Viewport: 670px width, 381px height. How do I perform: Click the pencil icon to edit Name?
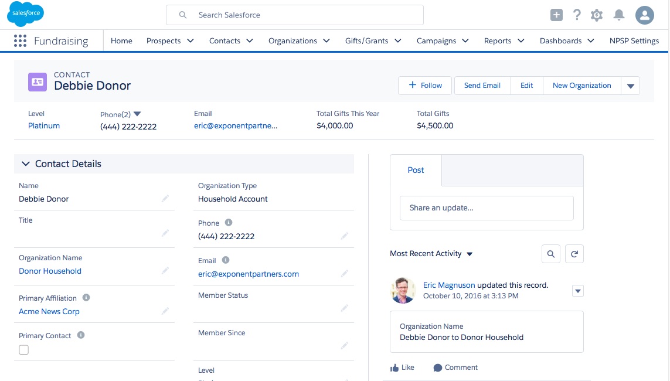pyautogui.click(x=165, y=199)
